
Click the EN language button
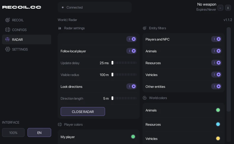click(39, 132)
